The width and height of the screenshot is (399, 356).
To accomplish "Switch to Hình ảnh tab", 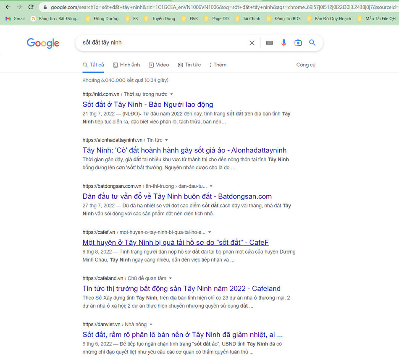I will [x=126, y=65].
